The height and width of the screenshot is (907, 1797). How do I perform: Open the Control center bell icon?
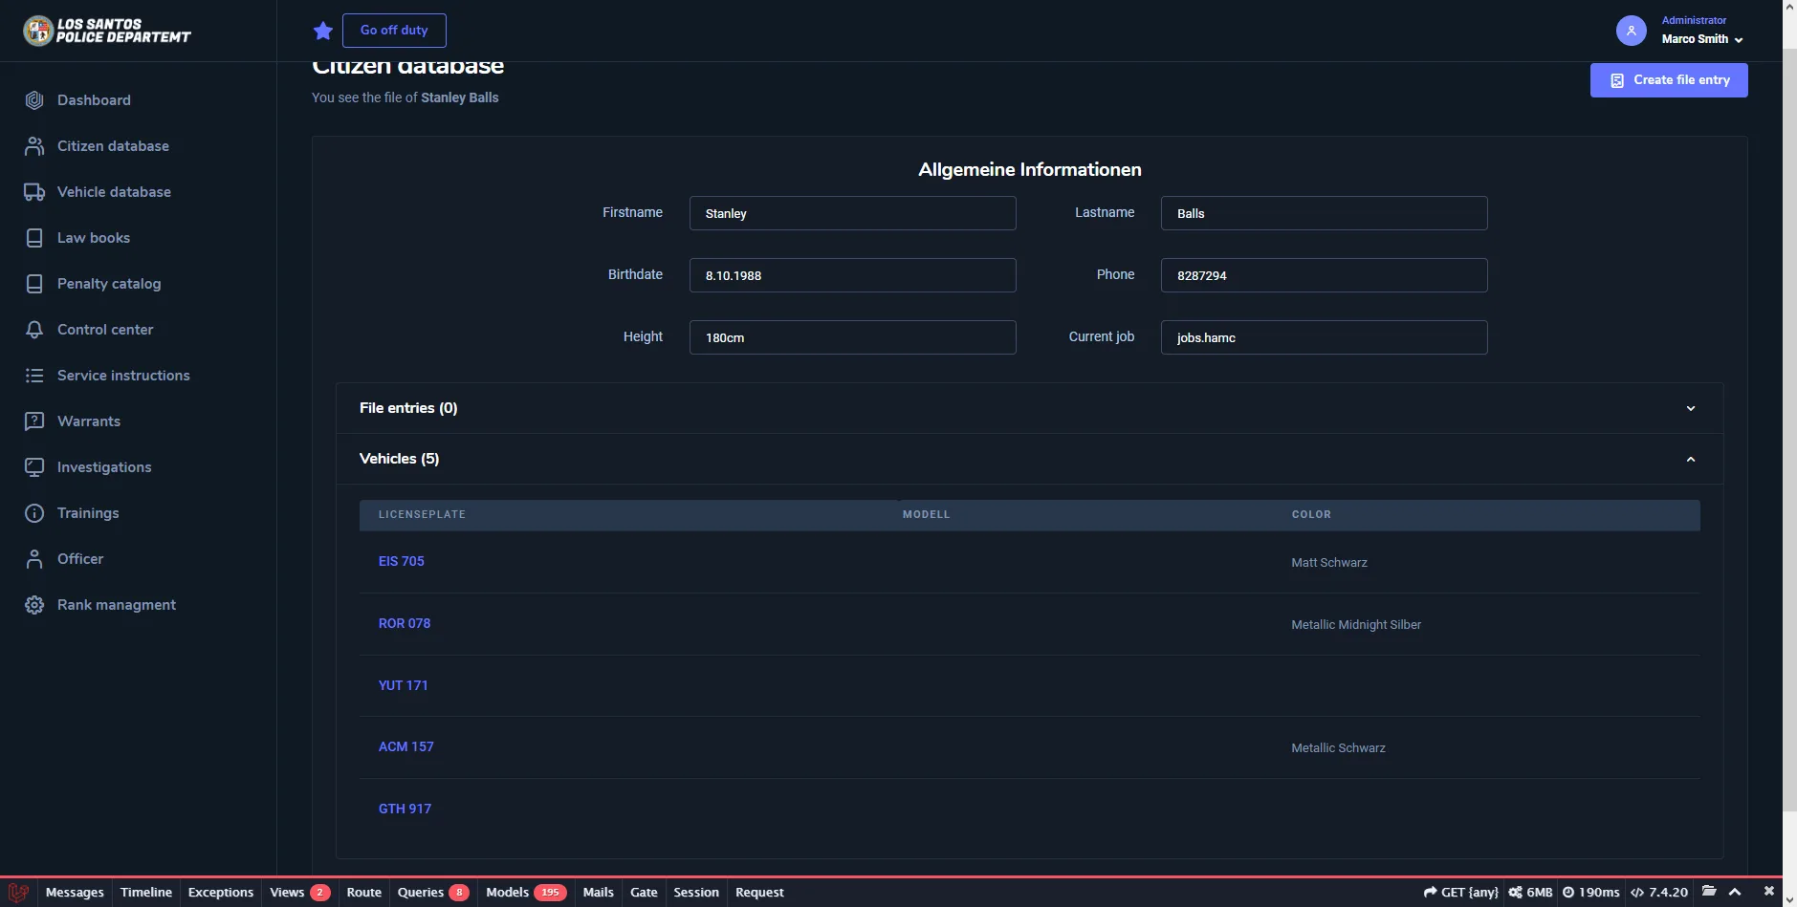33,329
